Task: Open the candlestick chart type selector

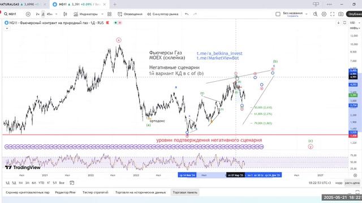Action: pos(65,14)
